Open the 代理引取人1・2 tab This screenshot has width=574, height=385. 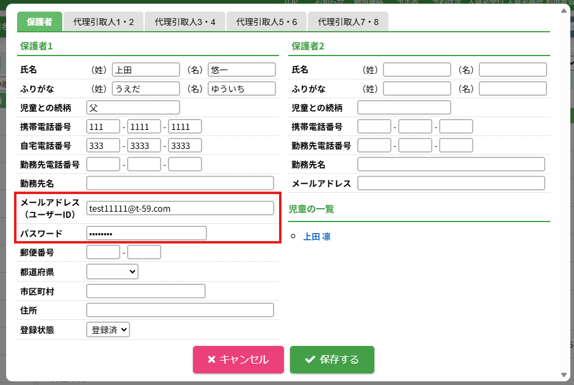pos(103,22)
